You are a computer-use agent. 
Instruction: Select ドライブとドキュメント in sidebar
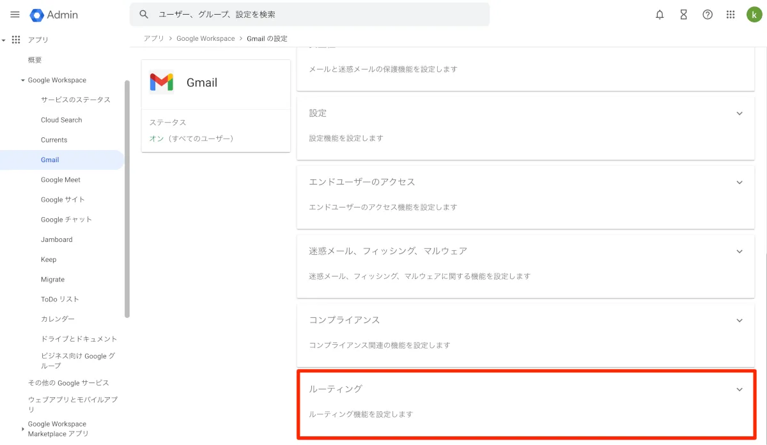79,339
